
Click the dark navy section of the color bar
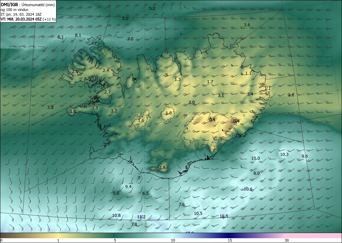point(228,235)
